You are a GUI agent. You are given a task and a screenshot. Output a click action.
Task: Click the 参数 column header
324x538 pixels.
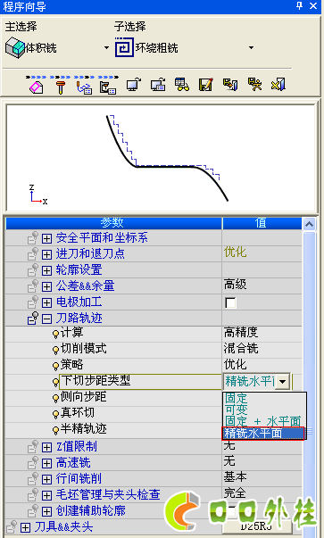click(113, 223)
